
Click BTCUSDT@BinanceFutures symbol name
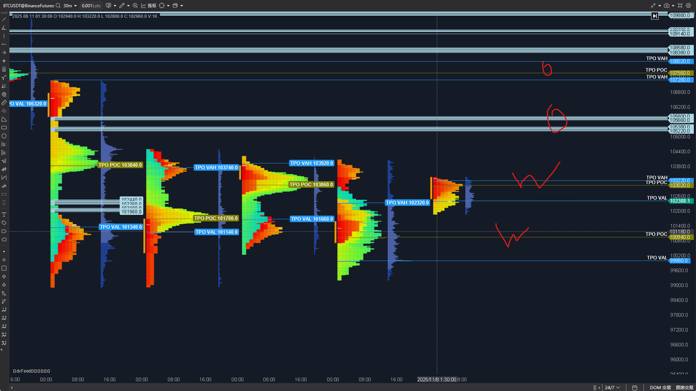(28, 6)
